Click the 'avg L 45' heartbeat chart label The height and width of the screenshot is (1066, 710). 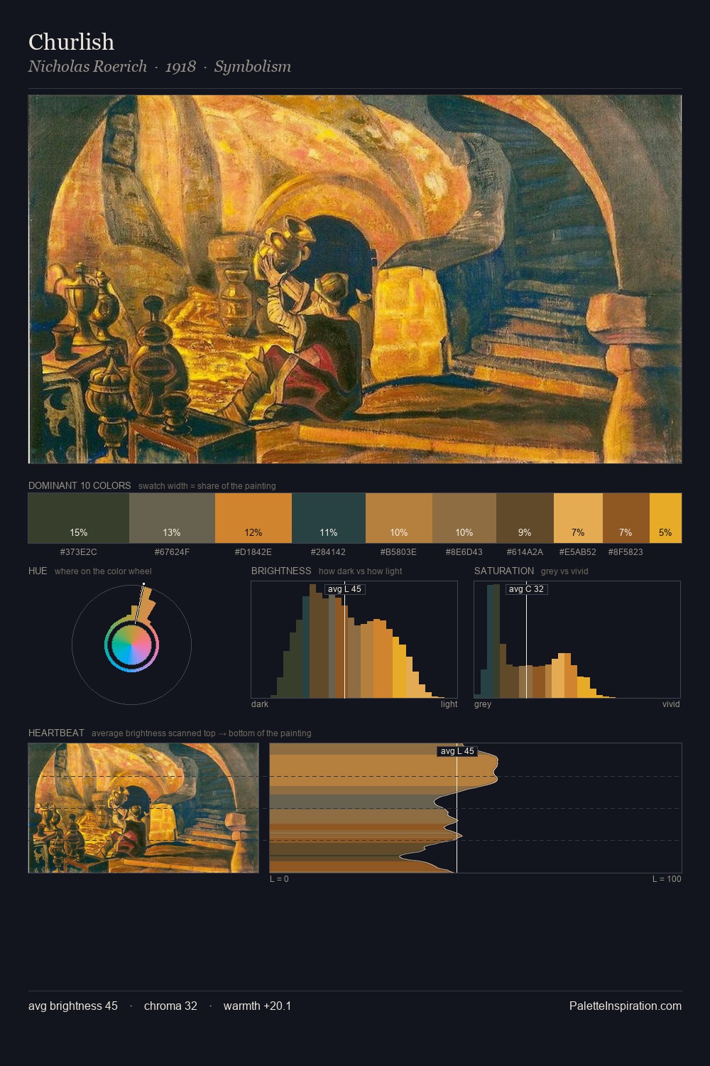pyautogui.click(x=457, y=751)
